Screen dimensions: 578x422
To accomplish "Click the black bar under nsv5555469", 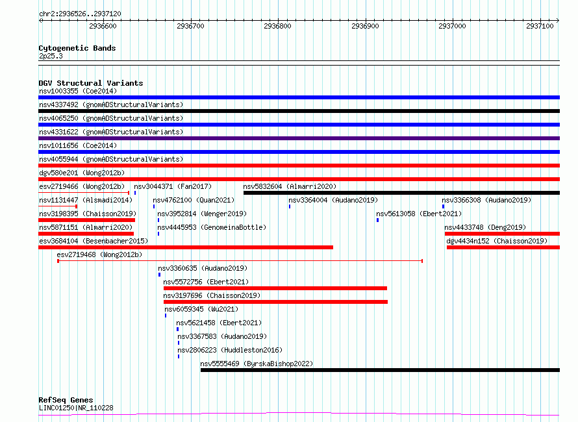I will click(380, 370).
